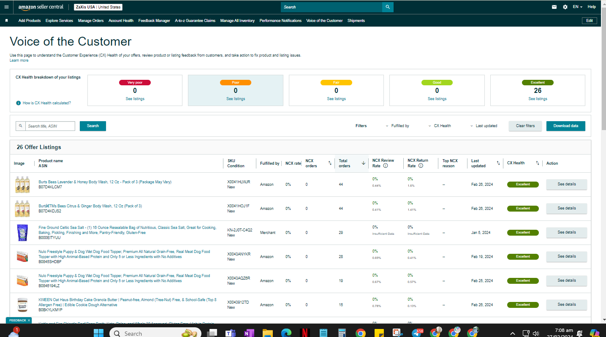The width and height of the screenshot is (606, 337).
Task: Open the ZaXis USA account switcher
Action: (x=98, y=7)
